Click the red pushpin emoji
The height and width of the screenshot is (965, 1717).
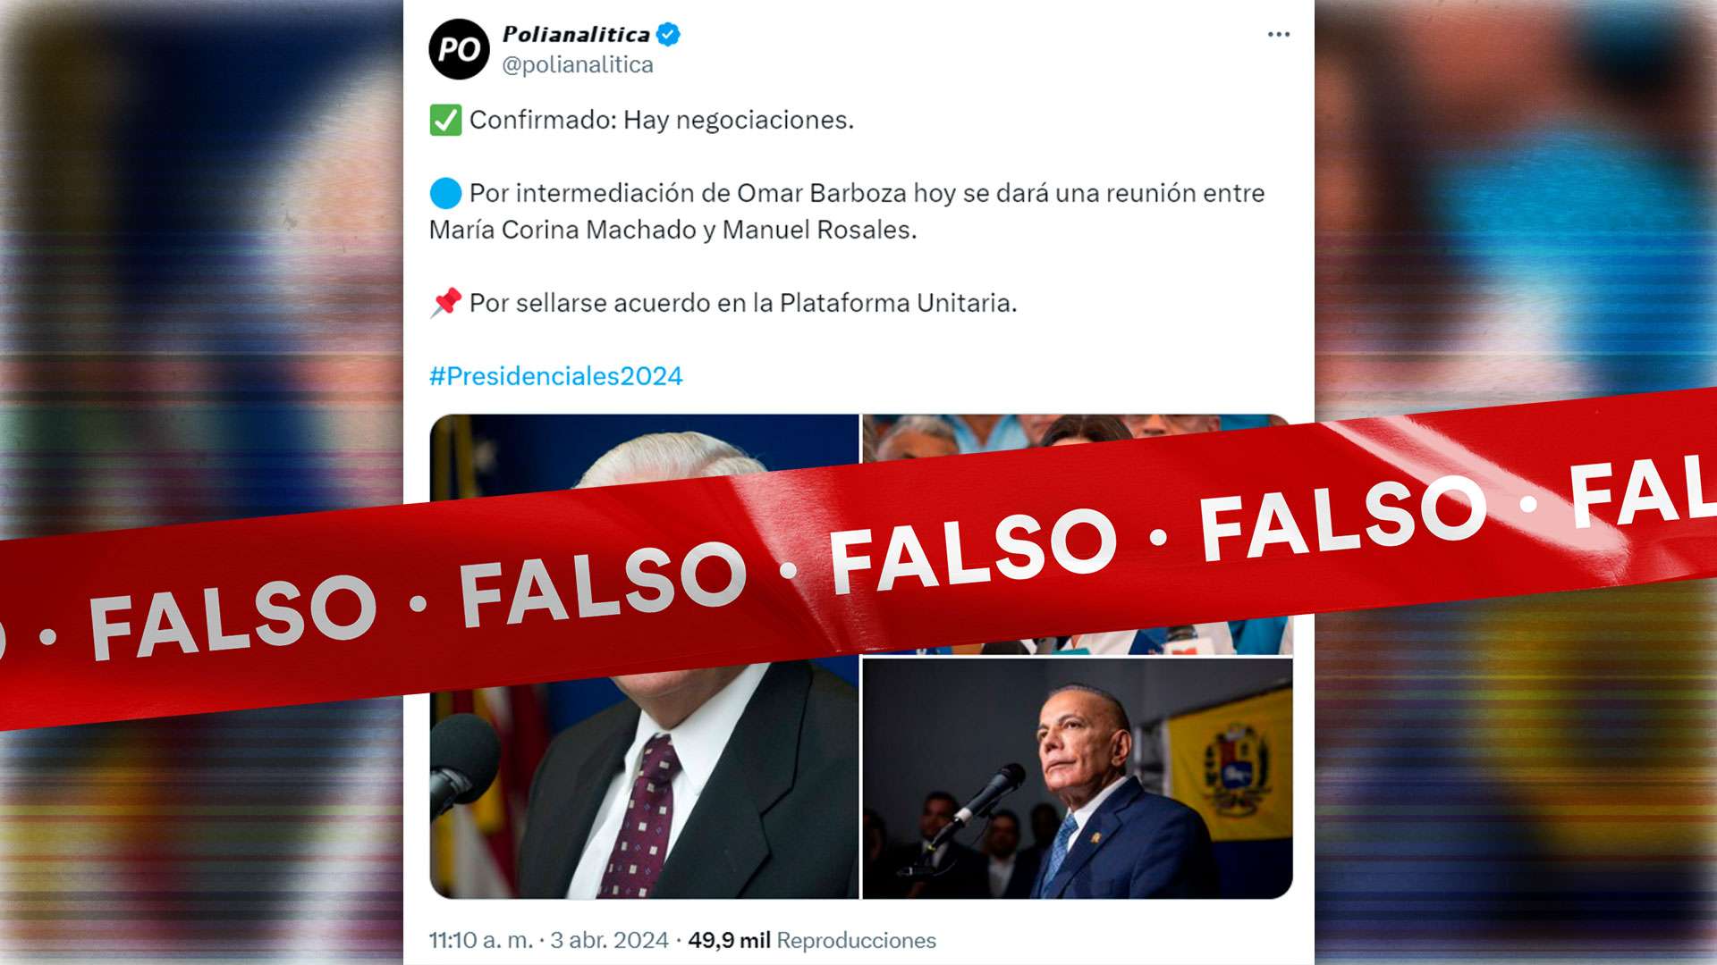click(445, 303)
